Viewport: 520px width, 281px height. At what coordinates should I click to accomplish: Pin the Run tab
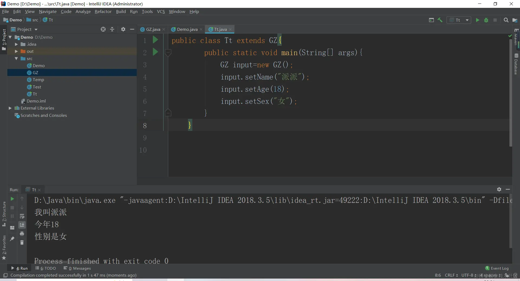(x=12, y=239)
